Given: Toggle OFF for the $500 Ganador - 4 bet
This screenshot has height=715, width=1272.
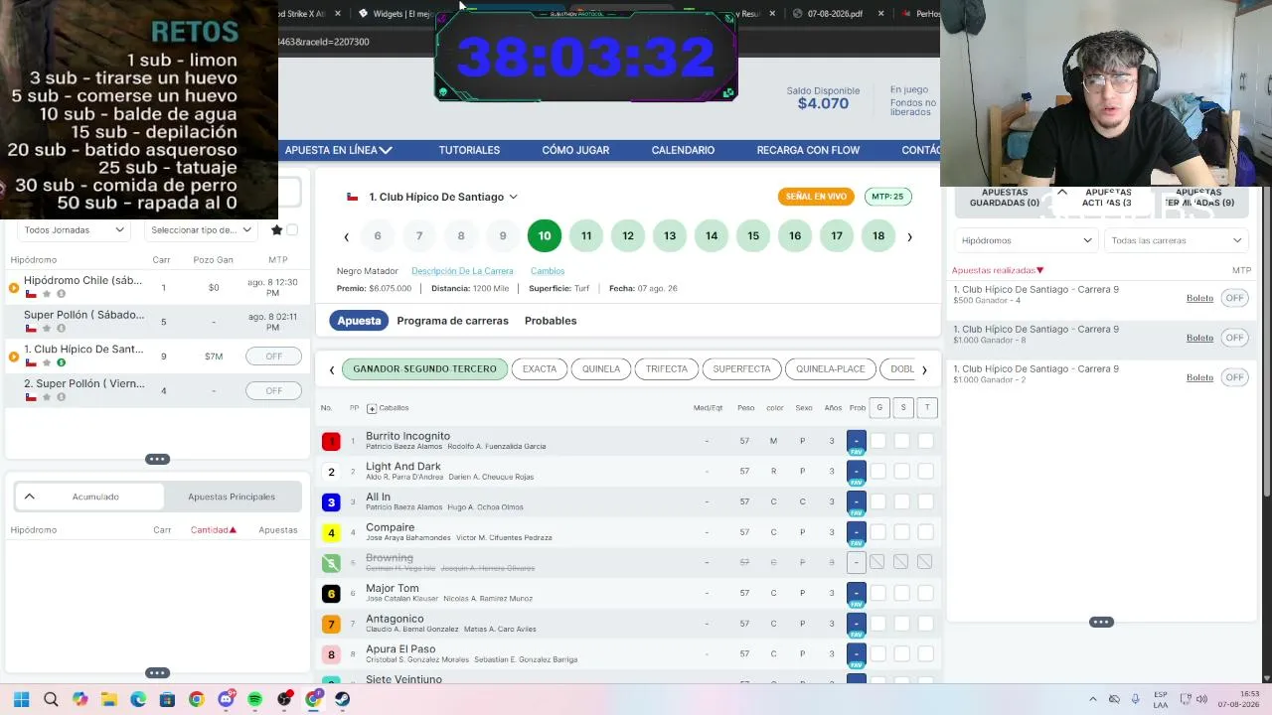Looking at the screenshot, I should (x=1234, y=298).
